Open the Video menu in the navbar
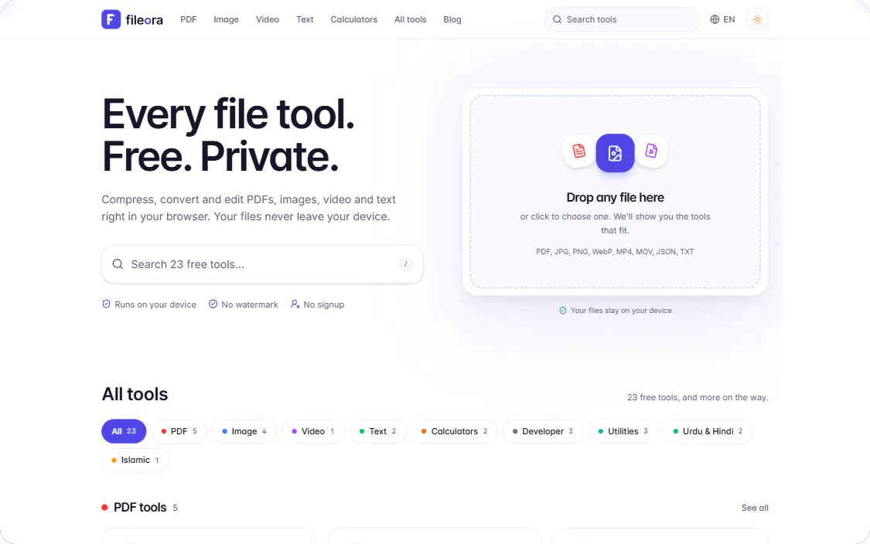 click(268, 19)
